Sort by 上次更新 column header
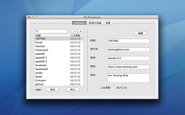185x115 pixels. (x=75, y=36)
